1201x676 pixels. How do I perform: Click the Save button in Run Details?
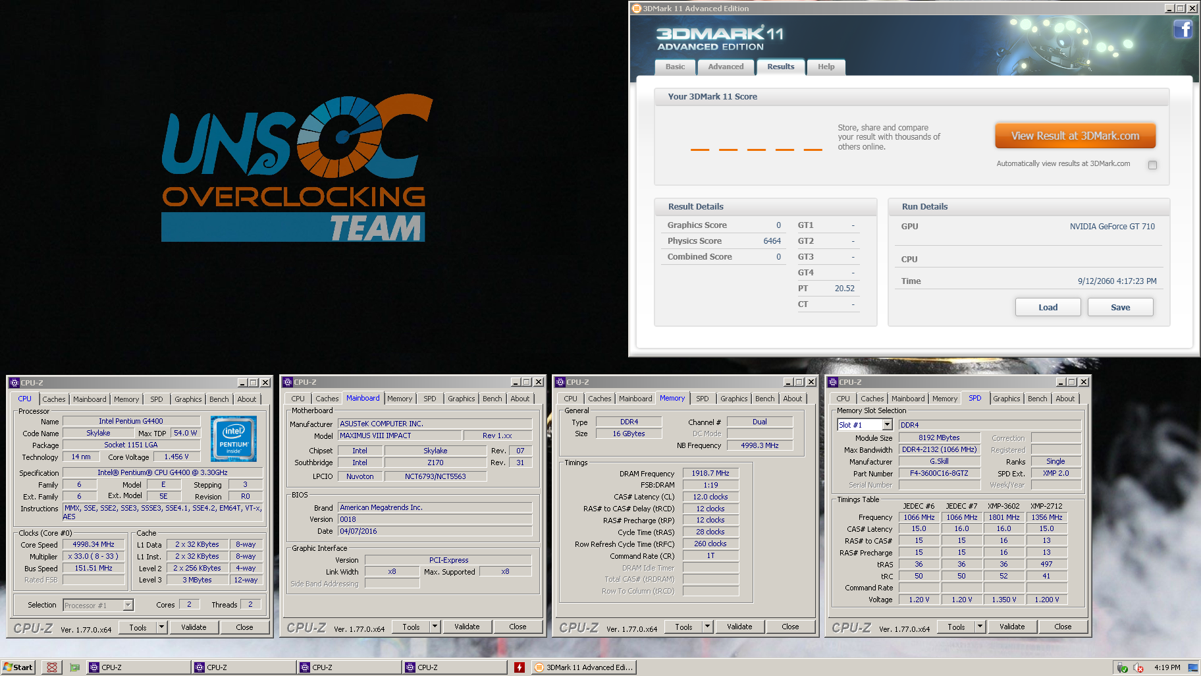click(1120, 307)
